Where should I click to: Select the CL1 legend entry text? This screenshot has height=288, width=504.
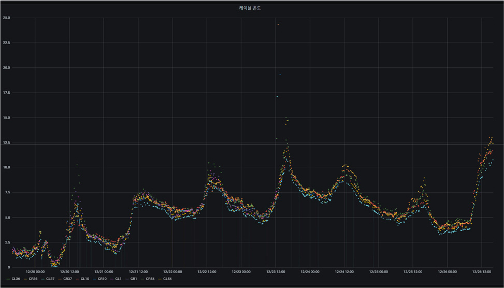click(118, 279)
